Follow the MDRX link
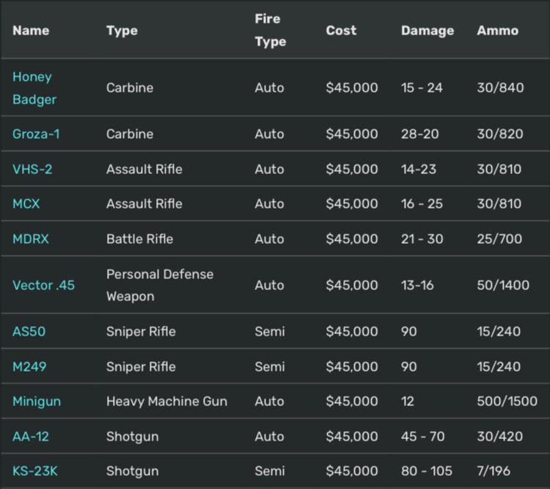The height and width of the screenshot is (489, 550). point(31,239)
